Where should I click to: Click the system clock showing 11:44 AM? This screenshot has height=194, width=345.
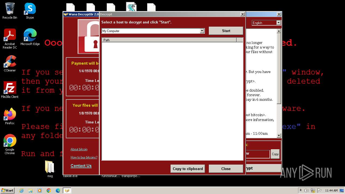pos(331,190)
